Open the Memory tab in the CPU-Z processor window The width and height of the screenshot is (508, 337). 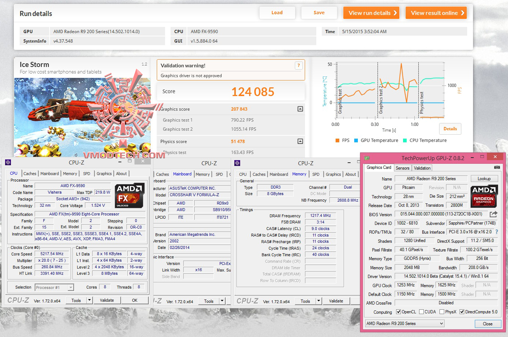[70, 174]
